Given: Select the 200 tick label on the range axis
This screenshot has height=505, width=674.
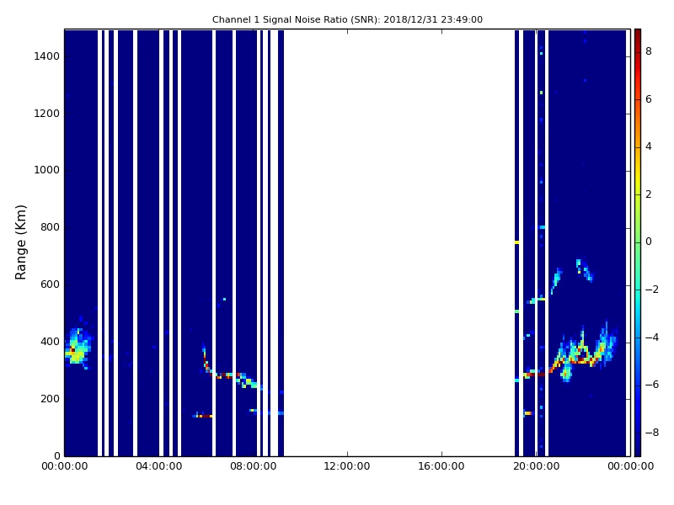Looking at the screenshot, I should coord(50,398).
